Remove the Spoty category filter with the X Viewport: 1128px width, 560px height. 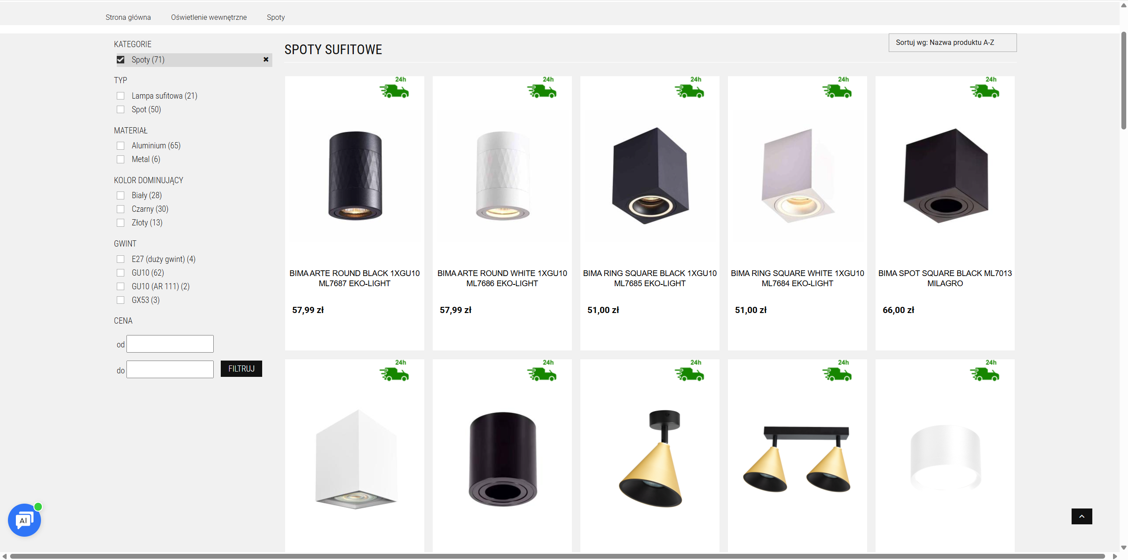point(266,59)
